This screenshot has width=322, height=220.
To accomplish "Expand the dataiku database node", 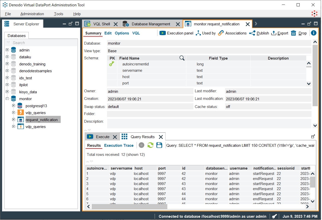I will (x=7, y=57).
